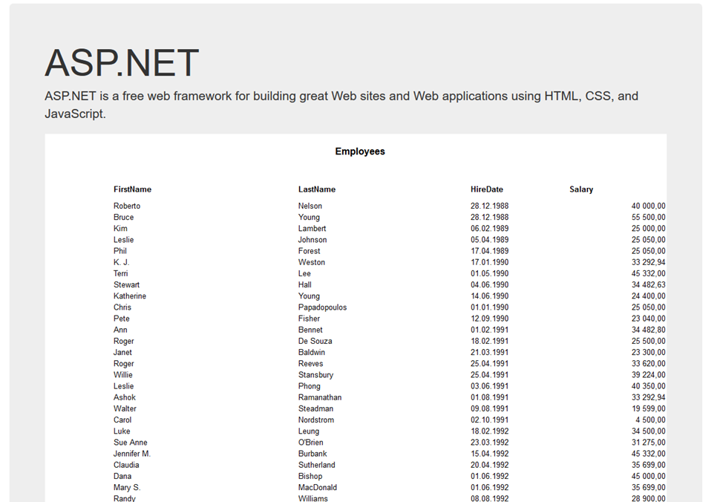
Task: Click last name Leung
Action: (x=309, y=431)
